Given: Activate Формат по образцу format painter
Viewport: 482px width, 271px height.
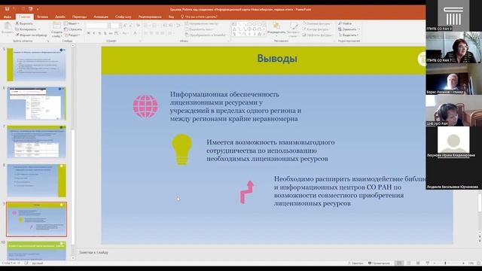Looking at the screenshot, I should [x=32, y=35].
